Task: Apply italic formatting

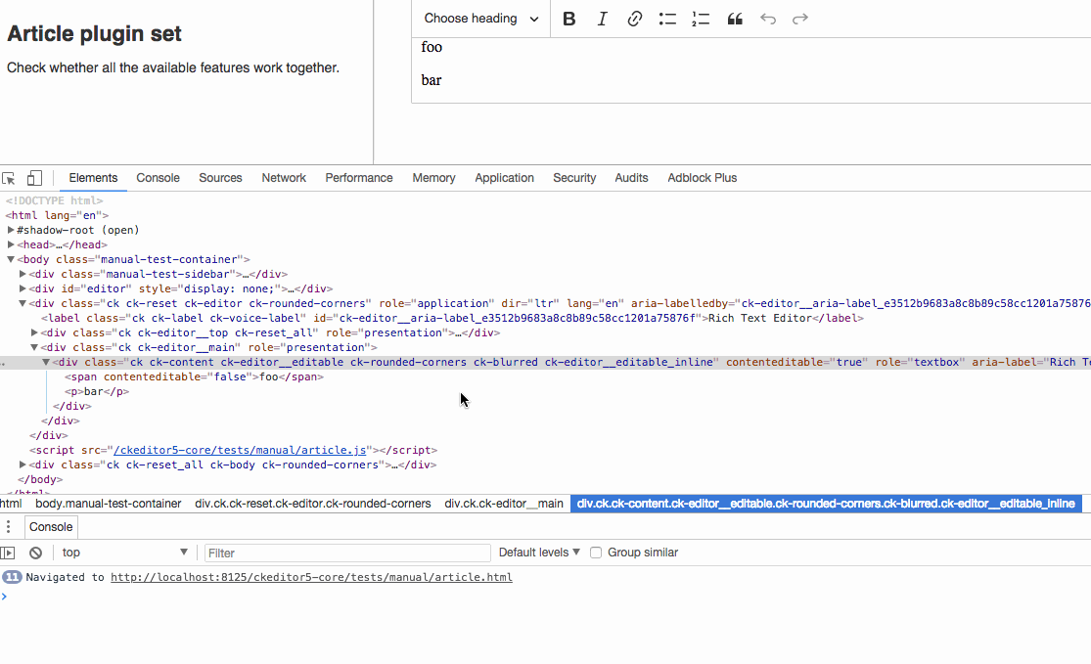Action: pyautogui.click(x=602, y=18)
